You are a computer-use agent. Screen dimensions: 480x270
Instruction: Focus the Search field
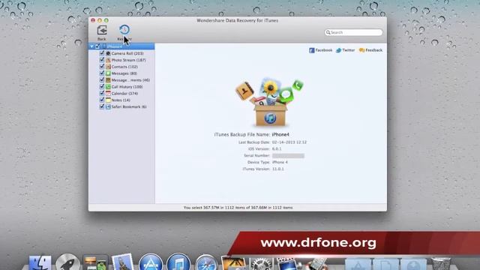click(x=353, y=32)
